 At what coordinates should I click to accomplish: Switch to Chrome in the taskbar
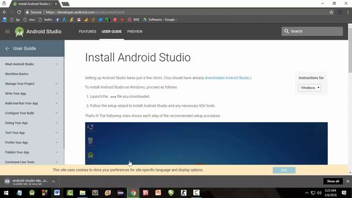click(x=133, y=193)
